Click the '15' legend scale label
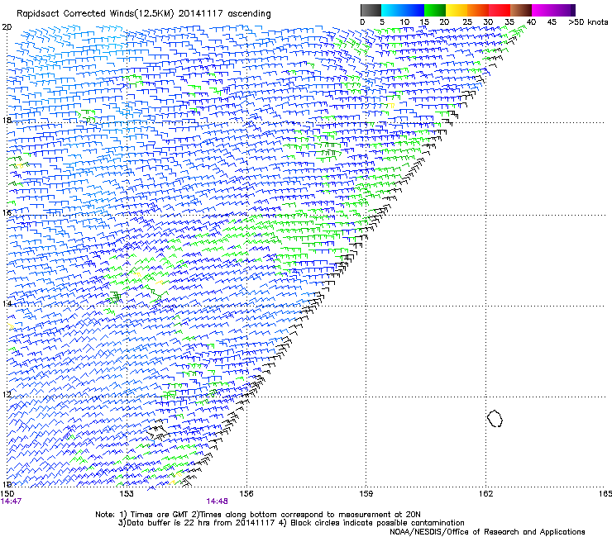The height and width of the screenshot is (537, 612). 424,22
